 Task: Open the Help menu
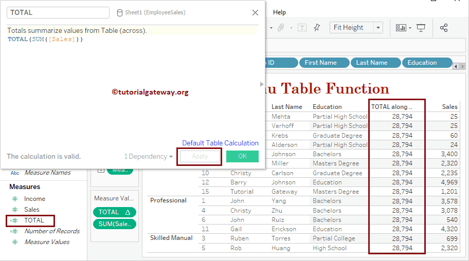coord(279,12)
